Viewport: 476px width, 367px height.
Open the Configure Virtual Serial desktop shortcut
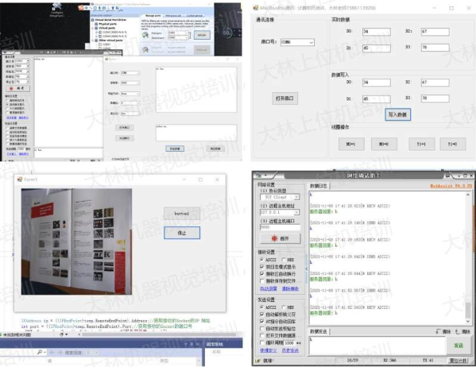pos(56,10)
